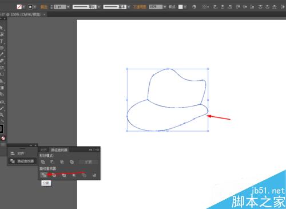Select the 路径查找器 panel tab
286x209 pixels.
pos(59,150)
